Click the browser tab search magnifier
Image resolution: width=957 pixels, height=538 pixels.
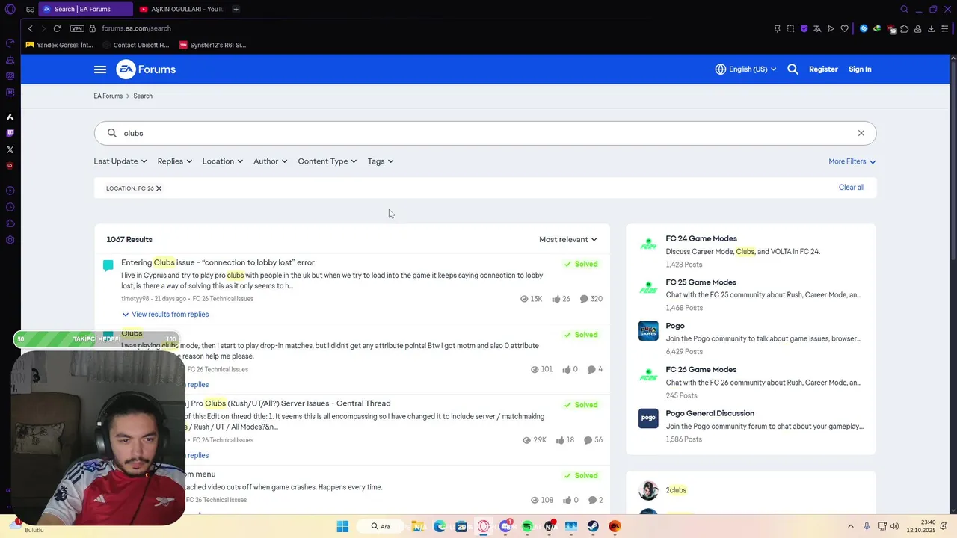tap(904, 9)
